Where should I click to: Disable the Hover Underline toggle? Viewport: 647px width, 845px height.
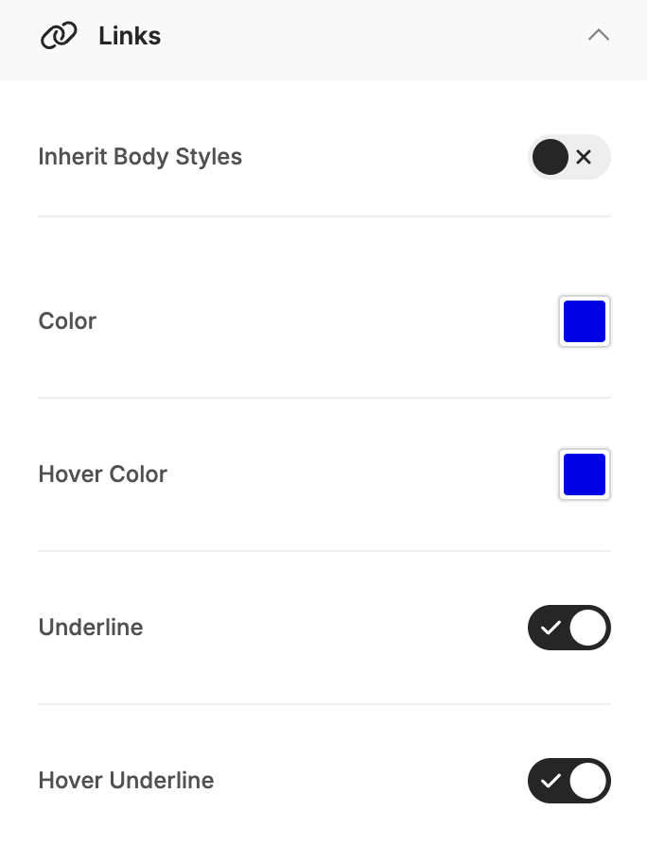(568, 781)
